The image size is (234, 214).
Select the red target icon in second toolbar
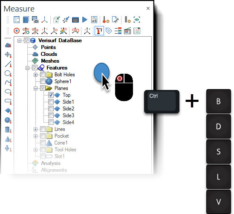pos(17,31)
